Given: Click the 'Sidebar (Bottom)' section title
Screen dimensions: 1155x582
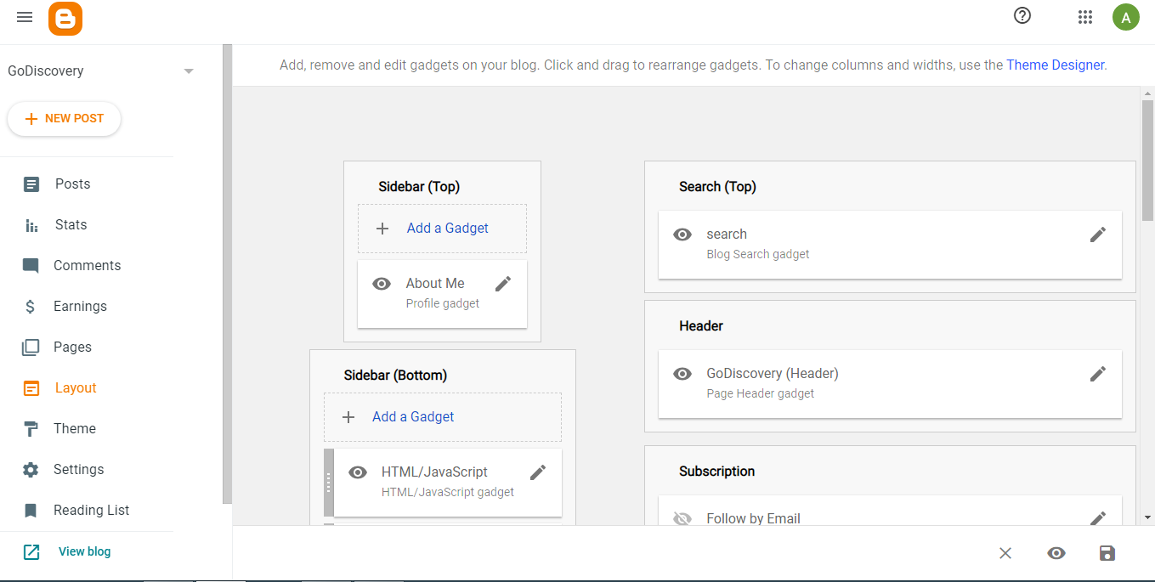Looking at the screenshot, I should tap(395, 376).
